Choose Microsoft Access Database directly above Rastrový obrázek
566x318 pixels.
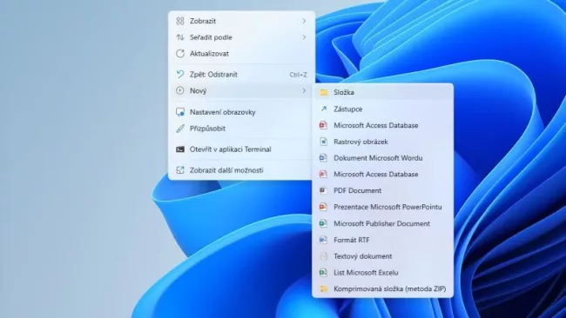(x=382, y=125)
